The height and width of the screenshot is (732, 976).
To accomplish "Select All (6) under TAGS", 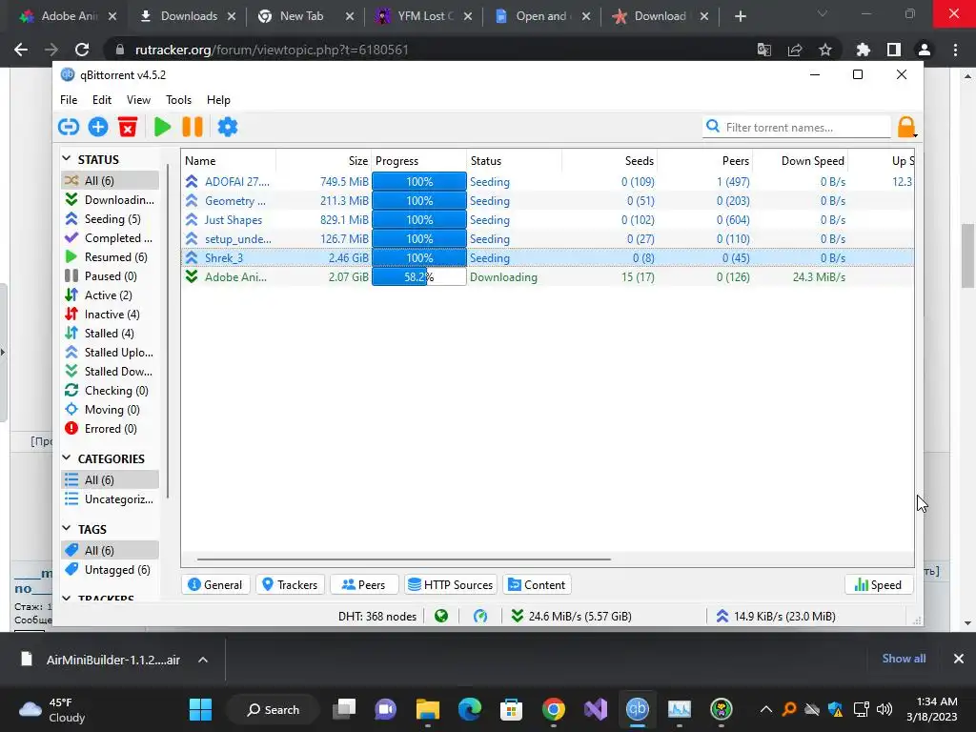I will click(110, 550).
